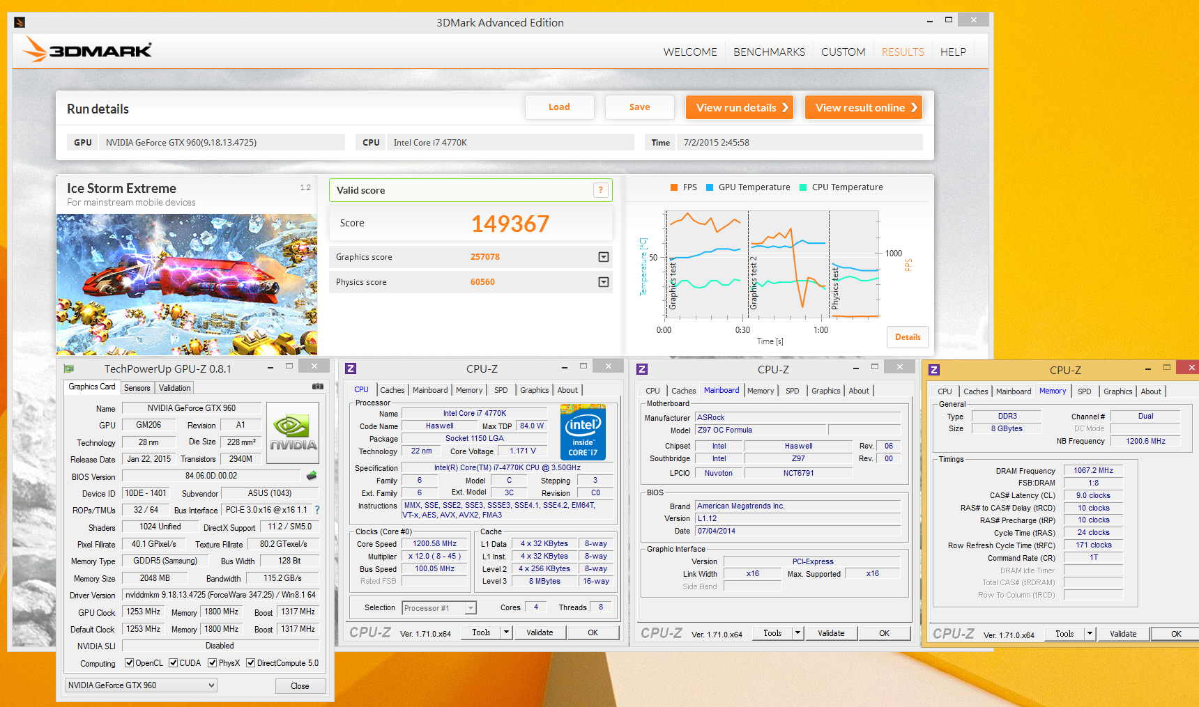Expand the Graphics score details
Screen dimensions: 1199x707
coord(604,257)
